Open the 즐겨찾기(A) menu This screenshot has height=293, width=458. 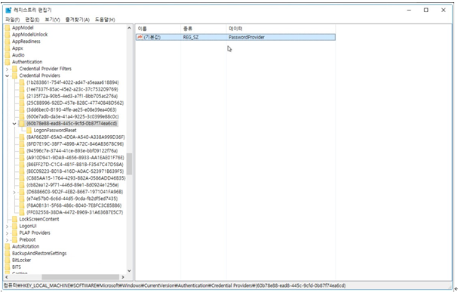coord(78,20)
